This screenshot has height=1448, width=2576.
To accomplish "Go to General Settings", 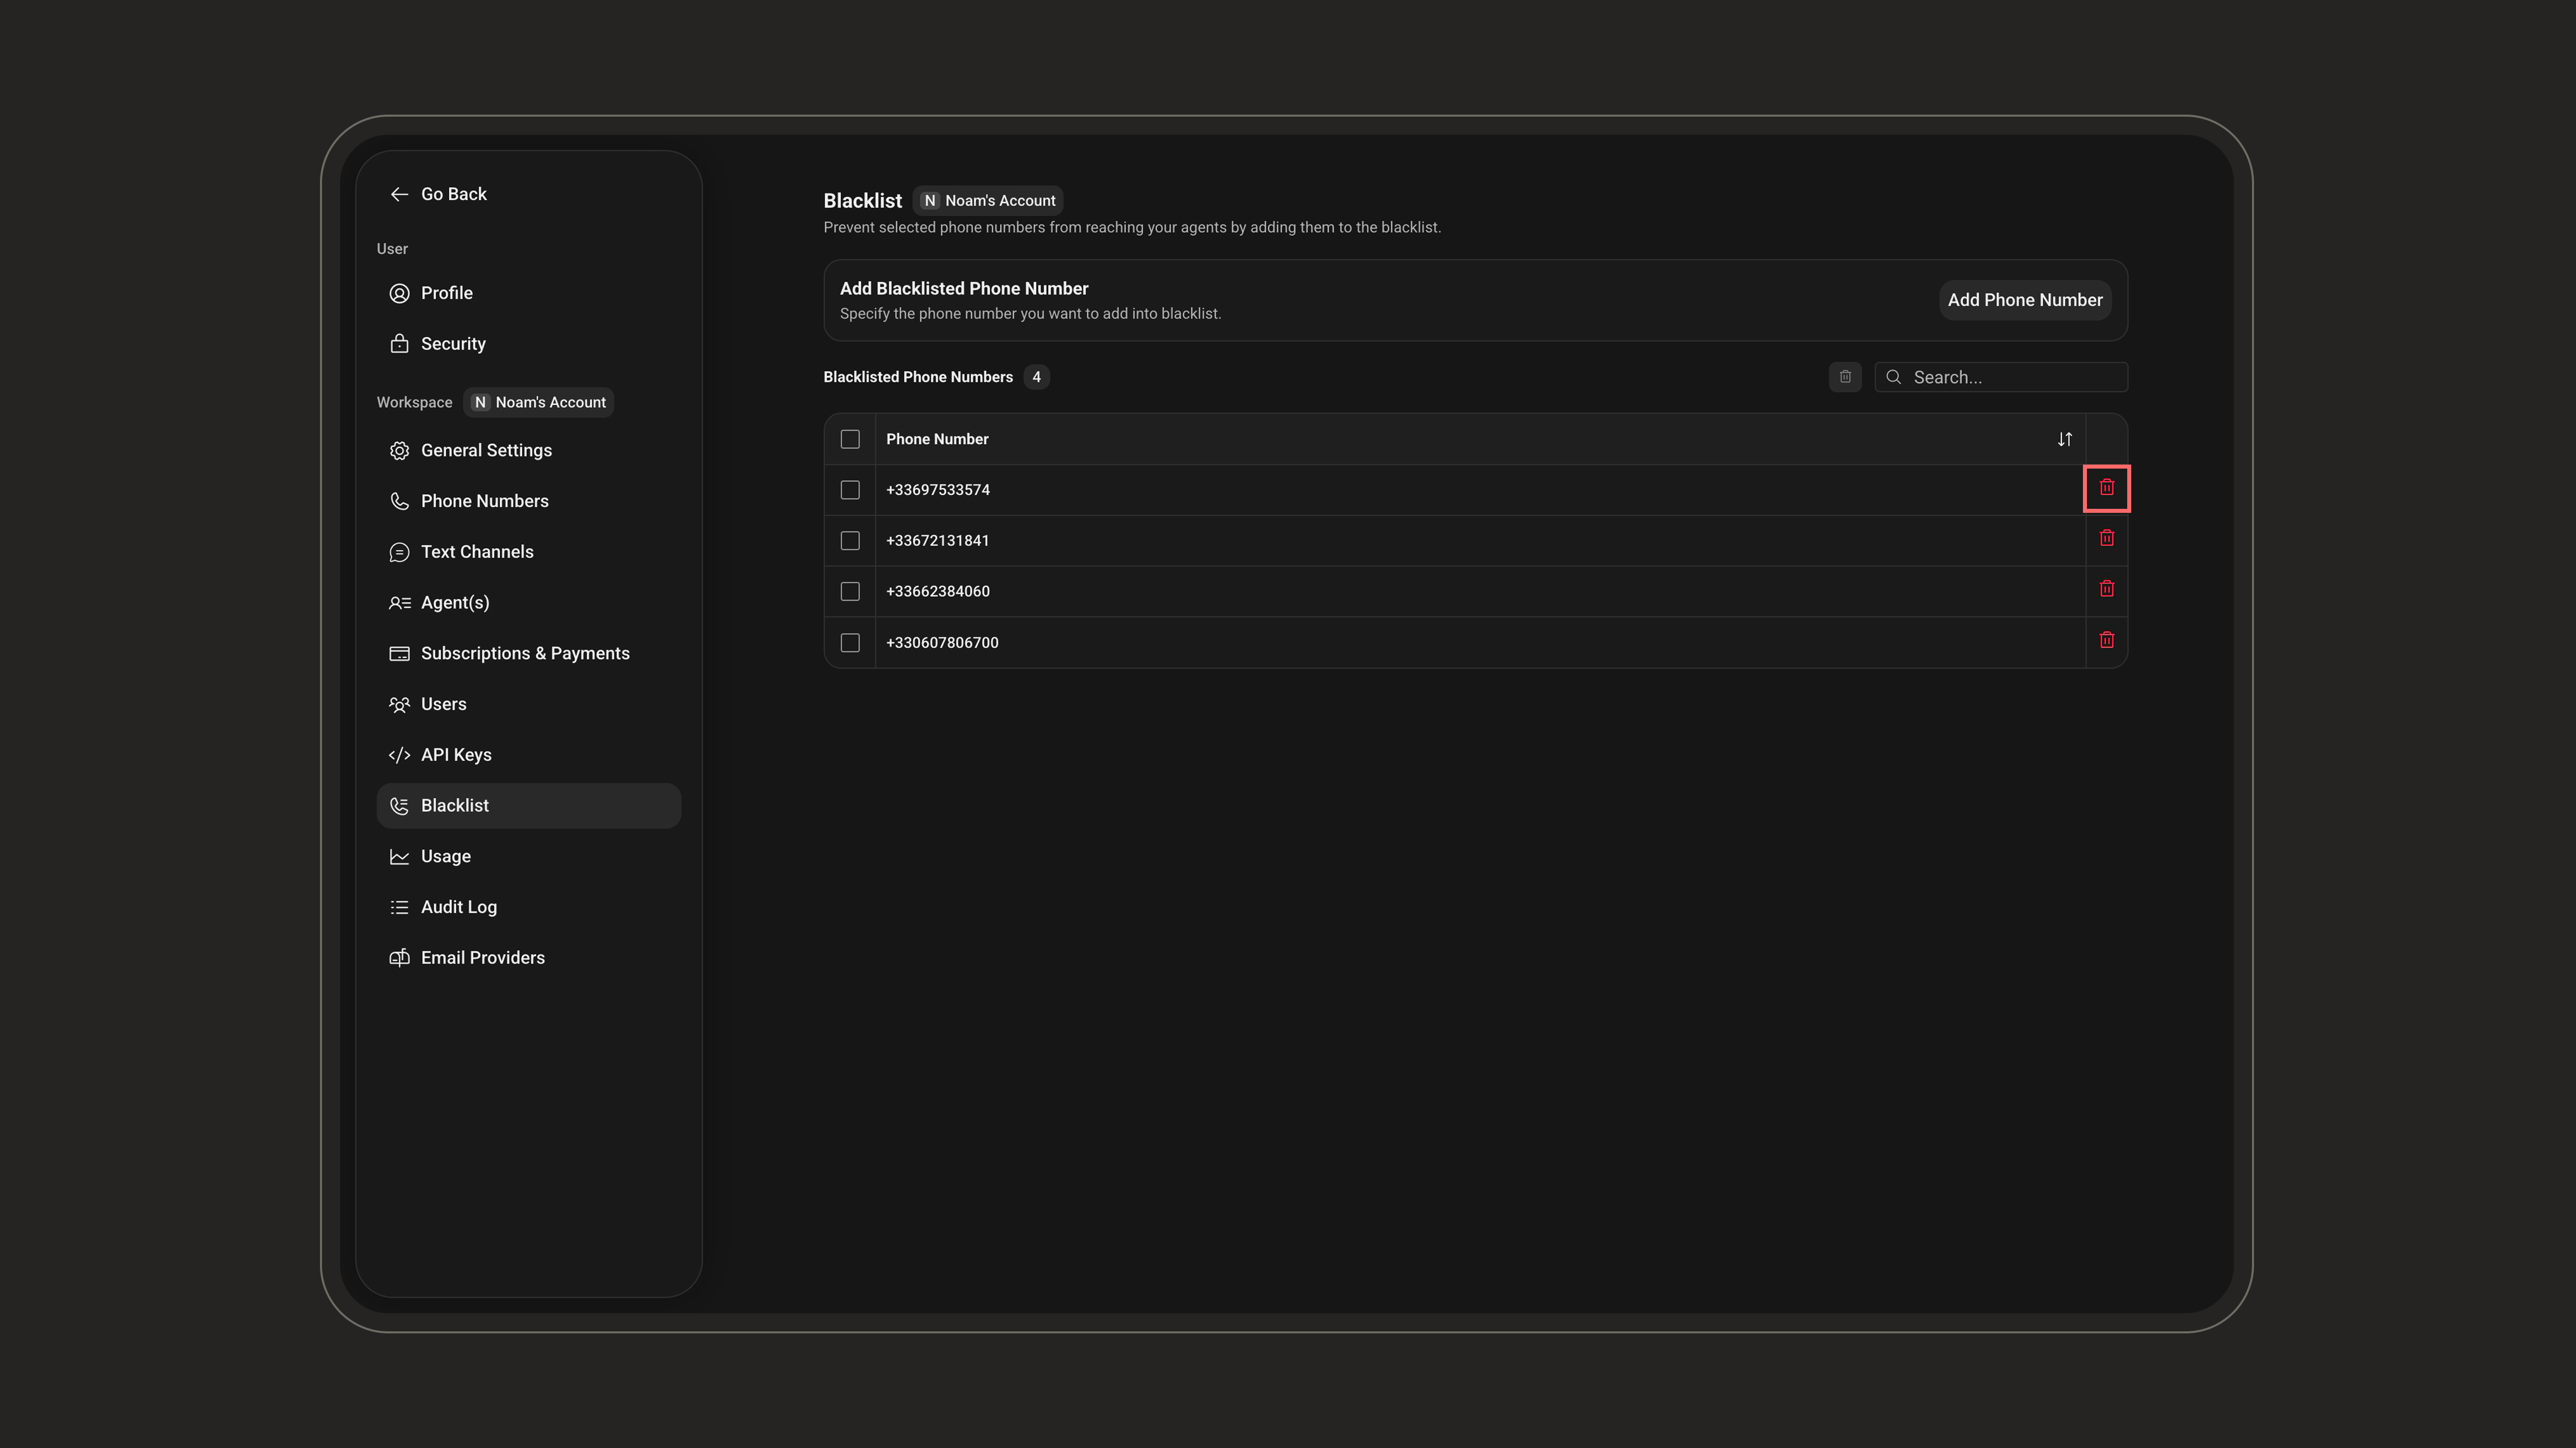I will 528,450.
